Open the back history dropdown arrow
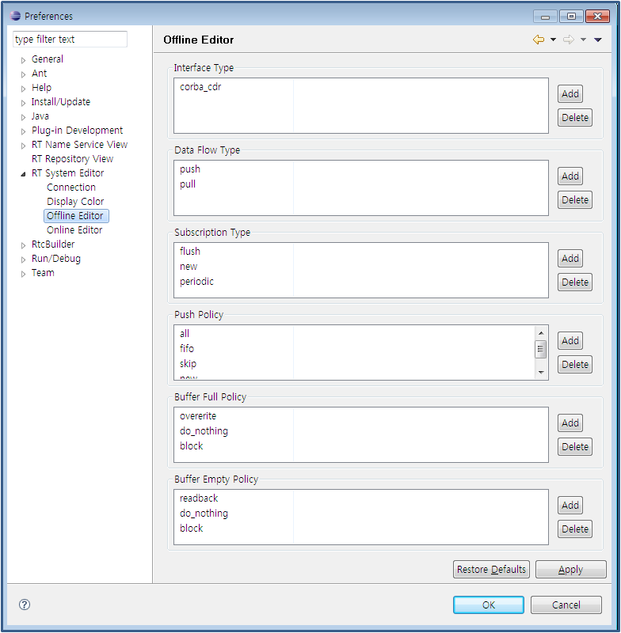Viewport: 621px width, 633px height. tap(553, 40)
